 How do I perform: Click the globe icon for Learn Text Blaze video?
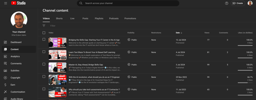click(x=129, y=52)
